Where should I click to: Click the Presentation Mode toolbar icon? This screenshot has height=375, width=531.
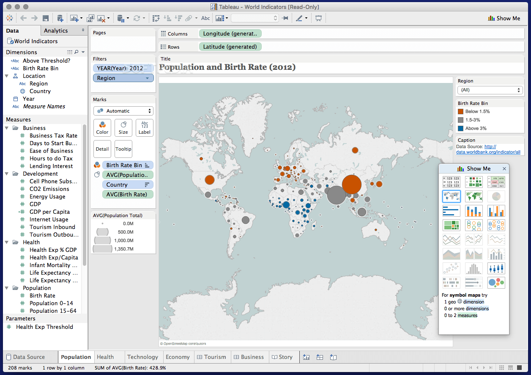pos(318,18)
